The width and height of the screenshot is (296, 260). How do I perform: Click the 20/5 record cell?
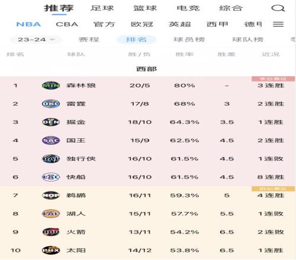click(140, 86)
